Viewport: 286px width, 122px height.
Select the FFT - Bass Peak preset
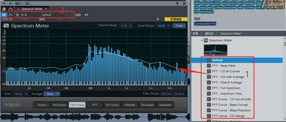pyautogui.click(x=224, y=66)
